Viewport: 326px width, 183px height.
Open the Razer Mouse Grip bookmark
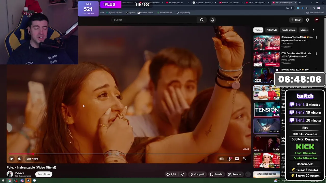pyautogui.click(x=166, y=12)
